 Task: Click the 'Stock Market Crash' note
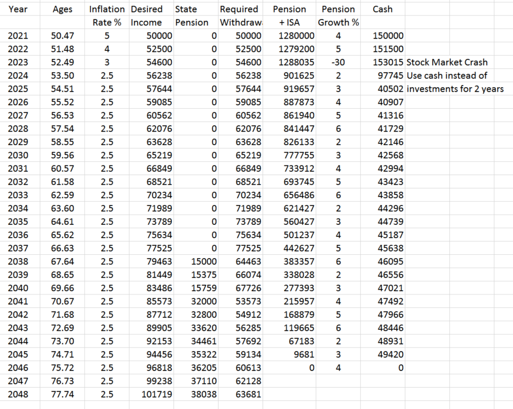click(447, 62)
